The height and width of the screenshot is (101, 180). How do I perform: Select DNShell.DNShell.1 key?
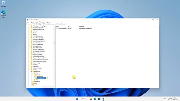(x=37, y=48)
